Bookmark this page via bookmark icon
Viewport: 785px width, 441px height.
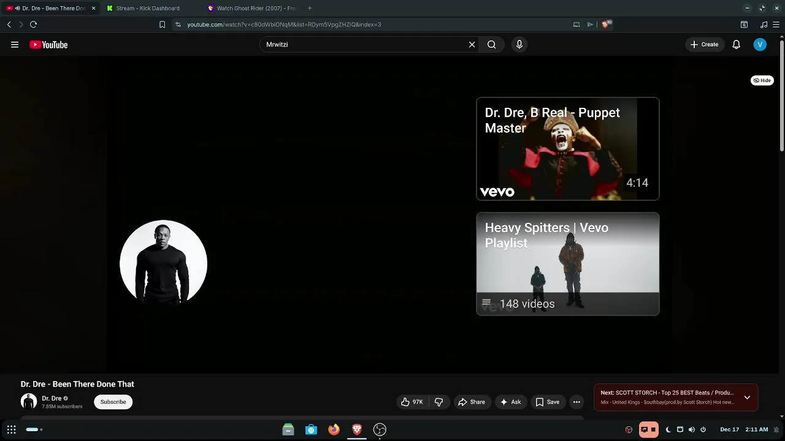162,24
